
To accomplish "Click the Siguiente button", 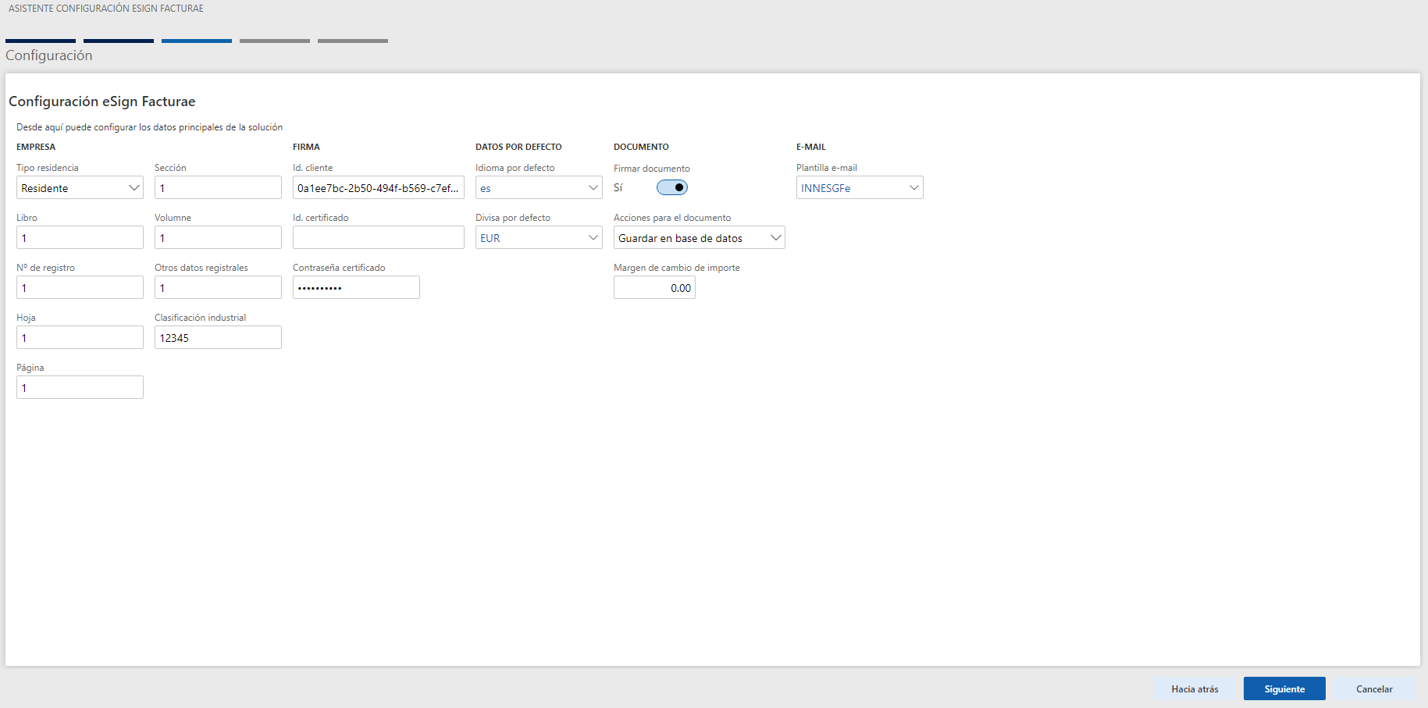I will [x=1284, y=688].
